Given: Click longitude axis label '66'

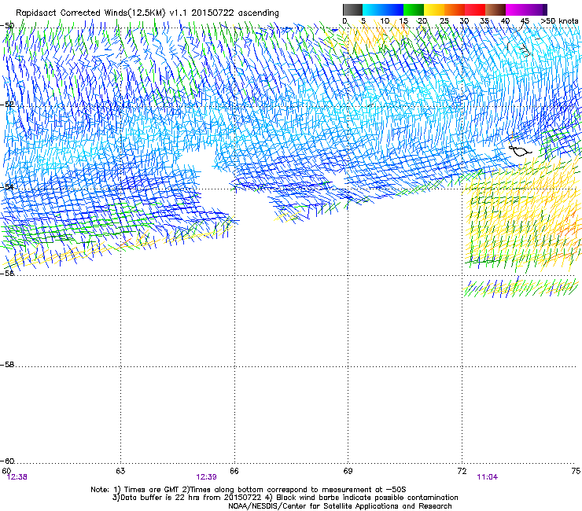Looking at the screenshot, I should coord(234,471).
